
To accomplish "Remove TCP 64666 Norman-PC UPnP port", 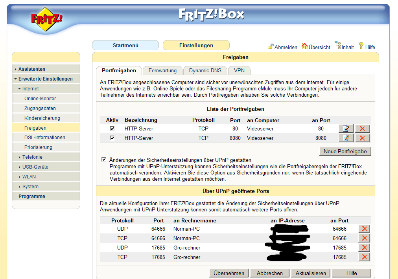I will tap(364, 238).
